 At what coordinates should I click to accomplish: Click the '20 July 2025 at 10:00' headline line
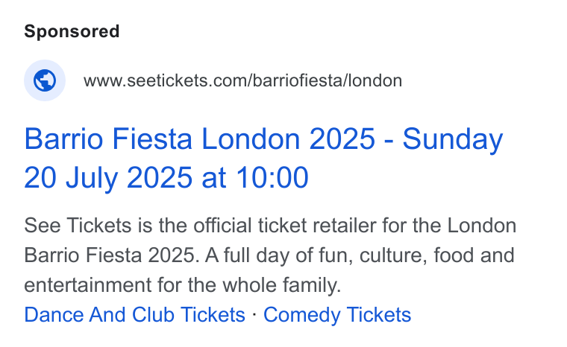point(166,177)
